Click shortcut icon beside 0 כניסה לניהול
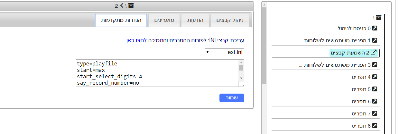This screenshot has width=399, height=134. pos(374,28)
